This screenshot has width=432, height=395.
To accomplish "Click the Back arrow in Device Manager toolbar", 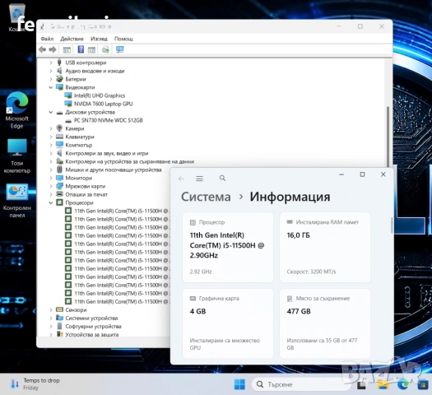I will [43, 50].
